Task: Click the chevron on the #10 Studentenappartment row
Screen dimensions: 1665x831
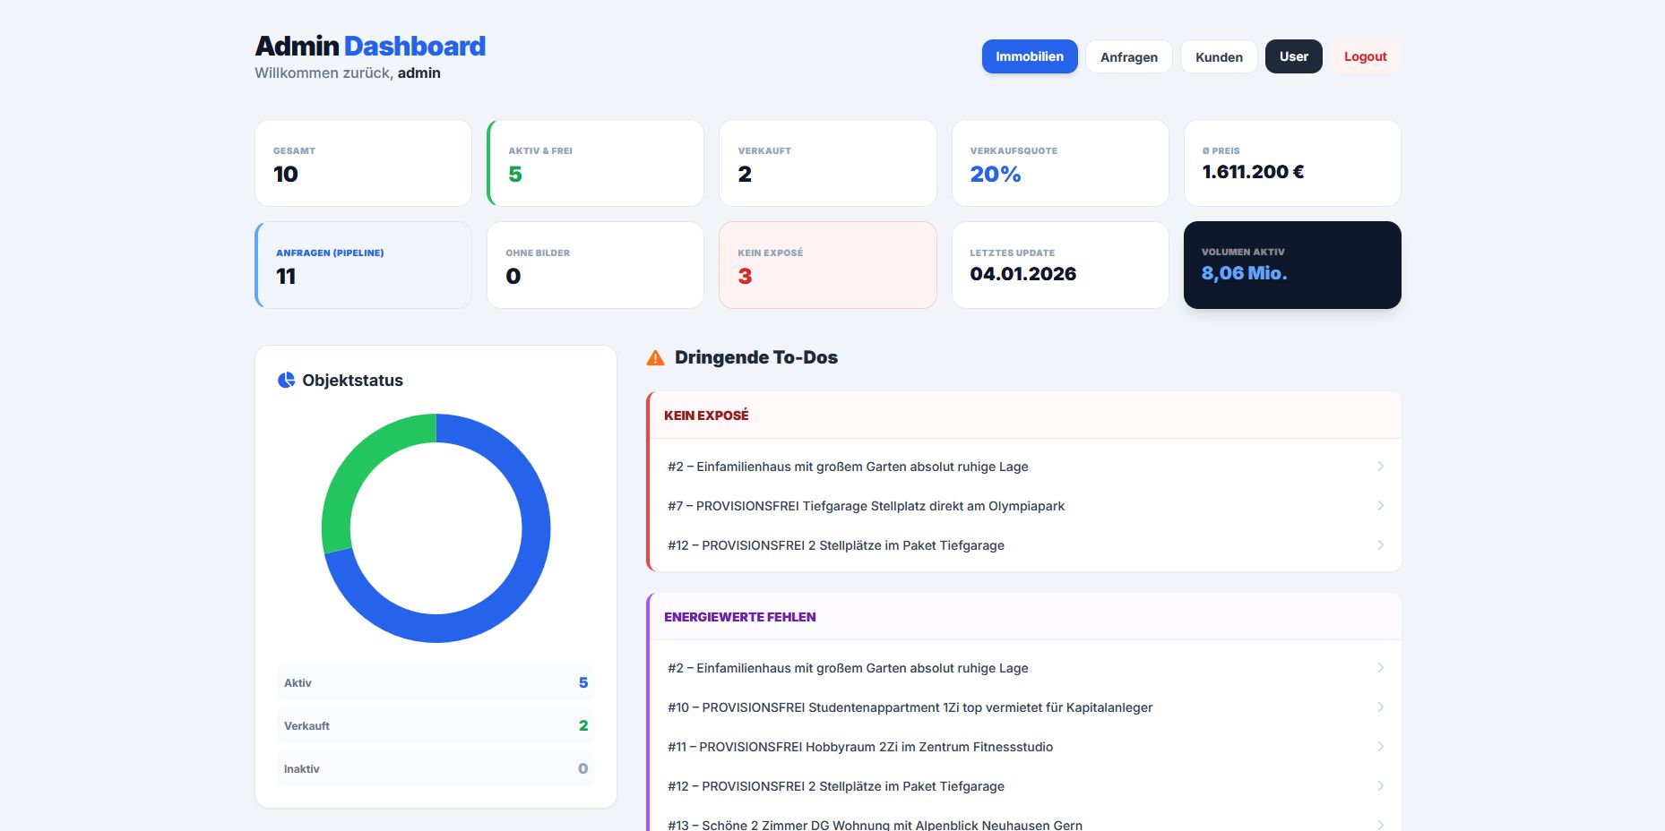Action: click(1380, 707)
